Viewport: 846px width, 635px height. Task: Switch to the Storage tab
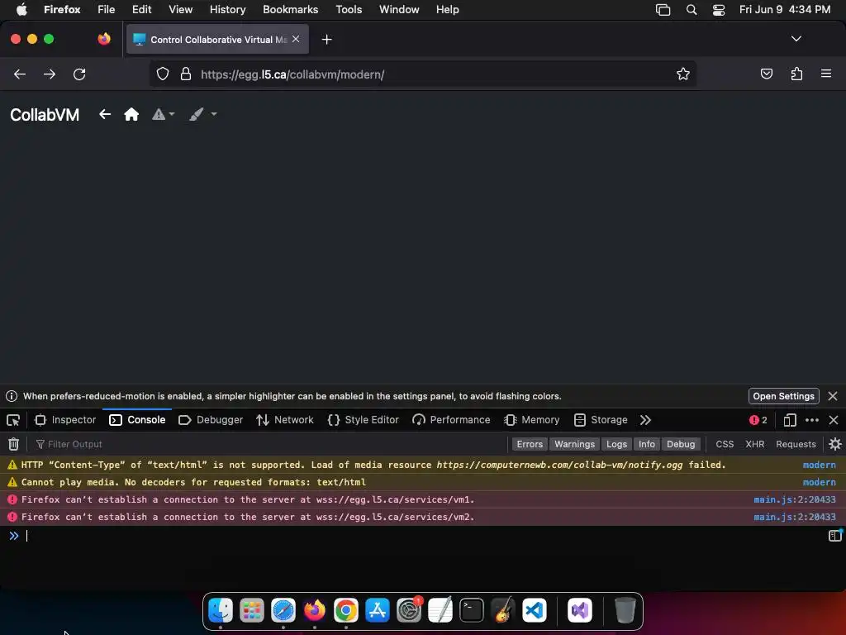[601, 419]
